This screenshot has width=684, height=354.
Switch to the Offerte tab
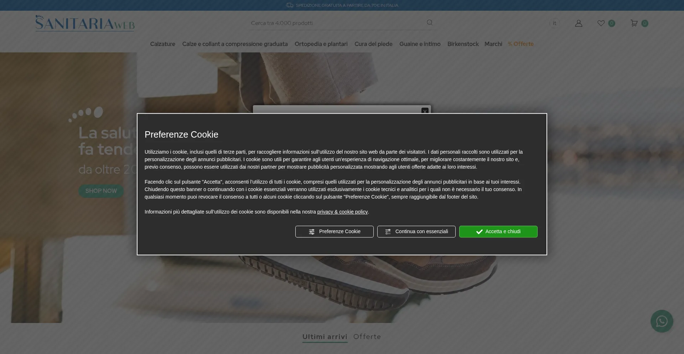367,337
